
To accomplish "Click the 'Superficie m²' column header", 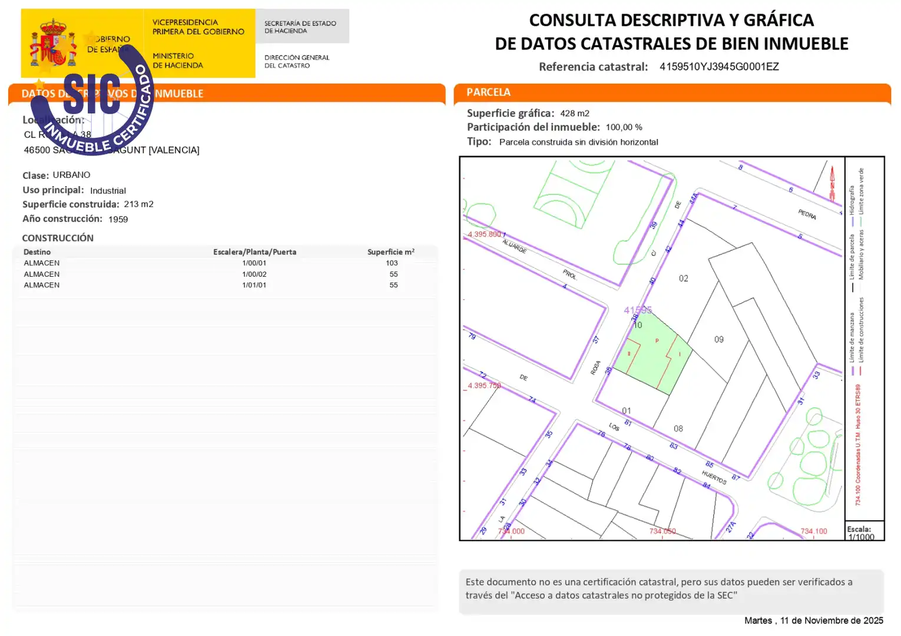I will [391, 252].
